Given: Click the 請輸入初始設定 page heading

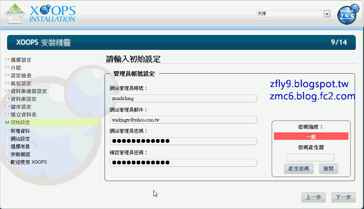Looking at the screenshot, I should coord(133,59).
